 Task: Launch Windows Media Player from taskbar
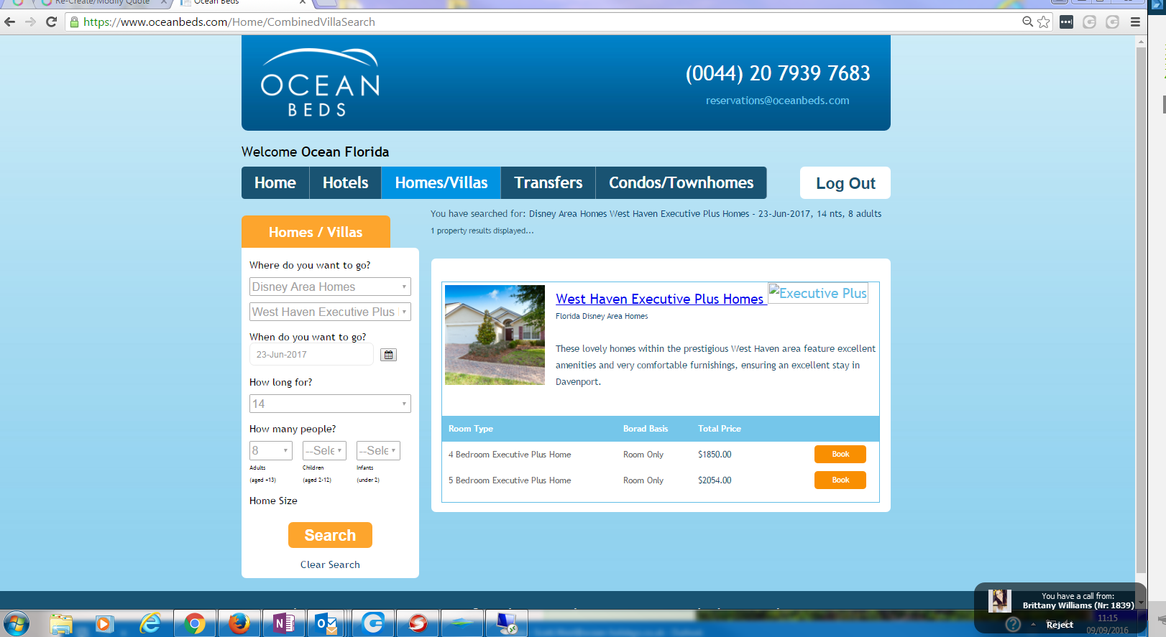(104, 623)
